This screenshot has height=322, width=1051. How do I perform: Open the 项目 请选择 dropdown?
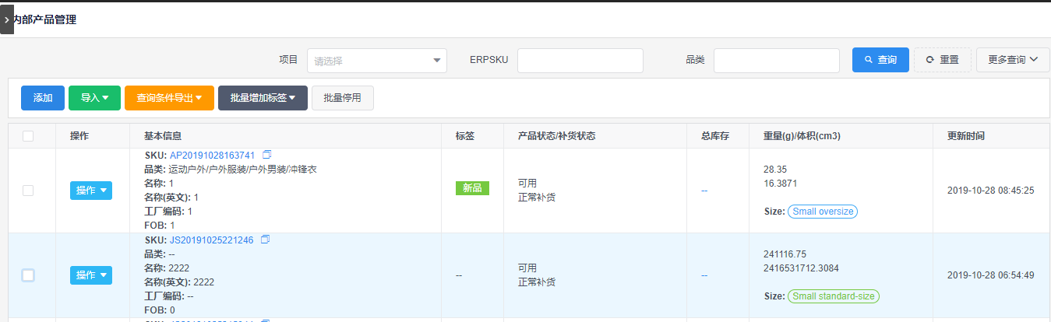coord(377,61)
